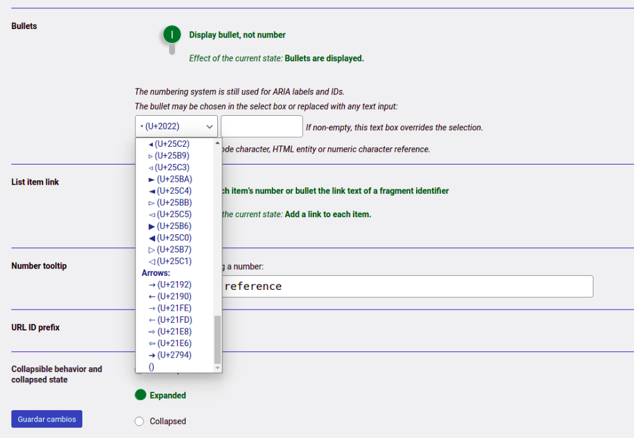Click the List item link label
The height and width of the screenshot is (438, 634).
35,182
